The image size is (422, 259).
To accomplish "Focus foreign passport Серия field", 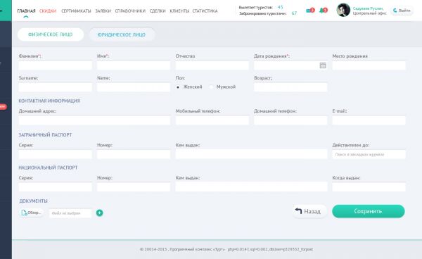I will 56,154.
